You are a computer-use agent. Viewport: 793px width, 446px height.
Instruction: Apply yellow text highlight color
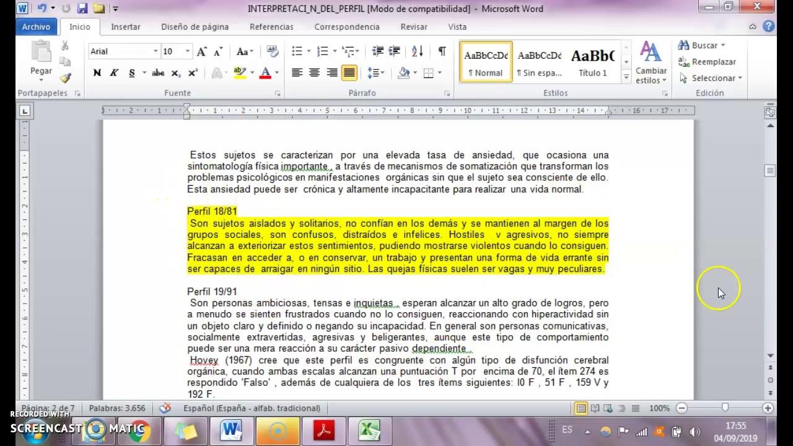pyautogui.click(x=240, y=73)
